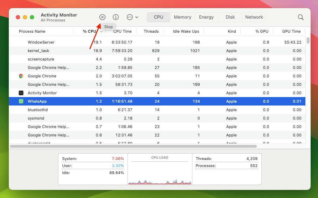Image resolution: width=318 pixels, height=198 pixels.
Task: Sort by GPU Time column header
Action: (291, 31)
